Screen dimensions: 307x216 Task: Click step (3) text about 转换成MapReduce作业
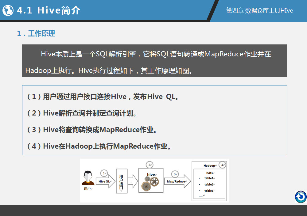pyautogui.click(x=92, y=130)
